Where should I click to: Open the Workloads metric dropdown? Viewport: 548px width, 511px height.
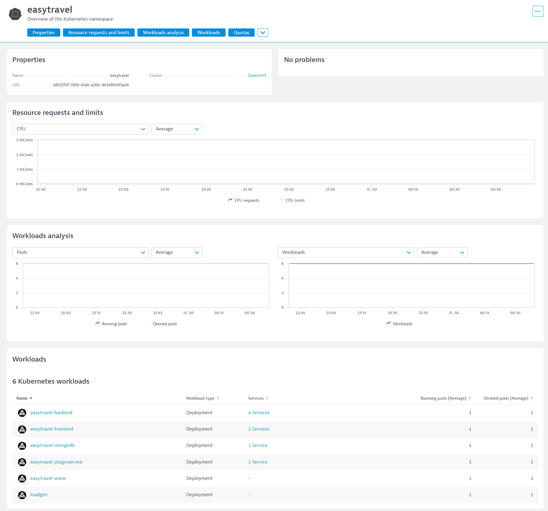pyautogui.click(x=346, y=252)
